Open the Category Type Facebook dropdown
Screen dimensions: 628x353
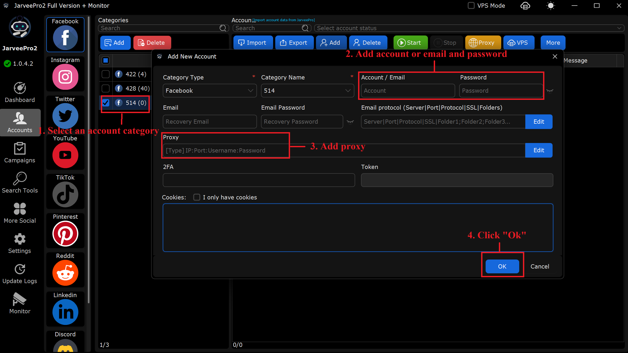[210, 91]
